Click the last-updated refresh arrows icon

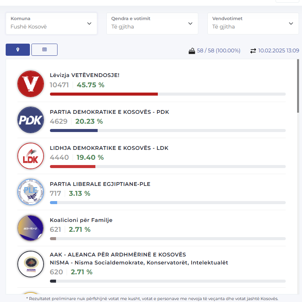[253, 50]
